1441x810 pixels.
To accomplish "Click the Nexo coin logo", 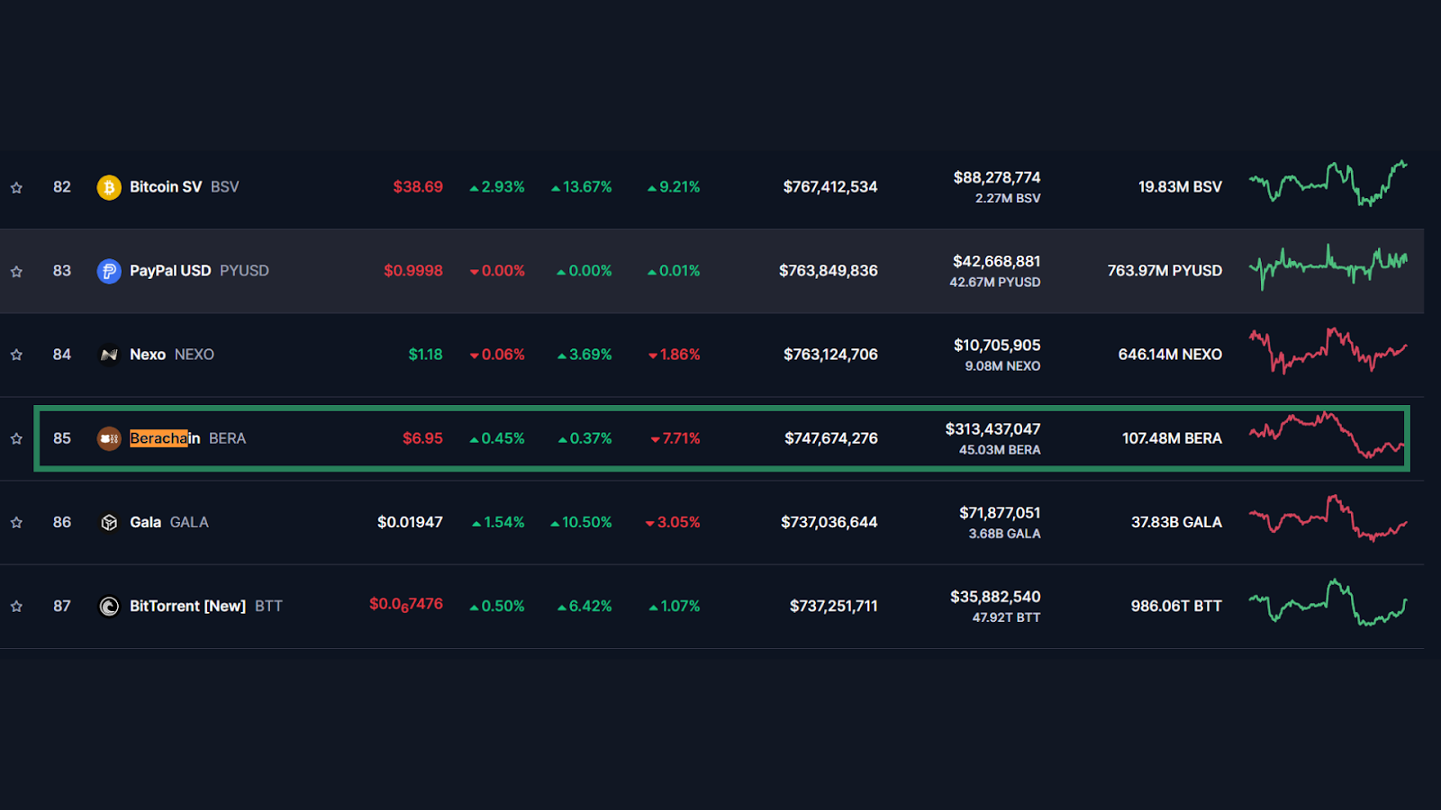I will pyautogui.click(x=108, y=354).
